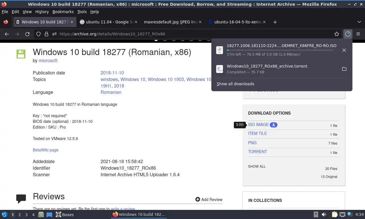
Task: Open the Bookmarks menu
Action: [x=63, y=12]
